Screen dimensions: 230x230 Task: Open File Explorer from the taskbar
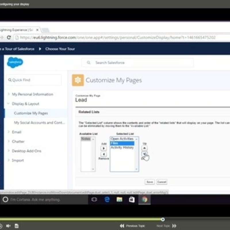point(119,200)
